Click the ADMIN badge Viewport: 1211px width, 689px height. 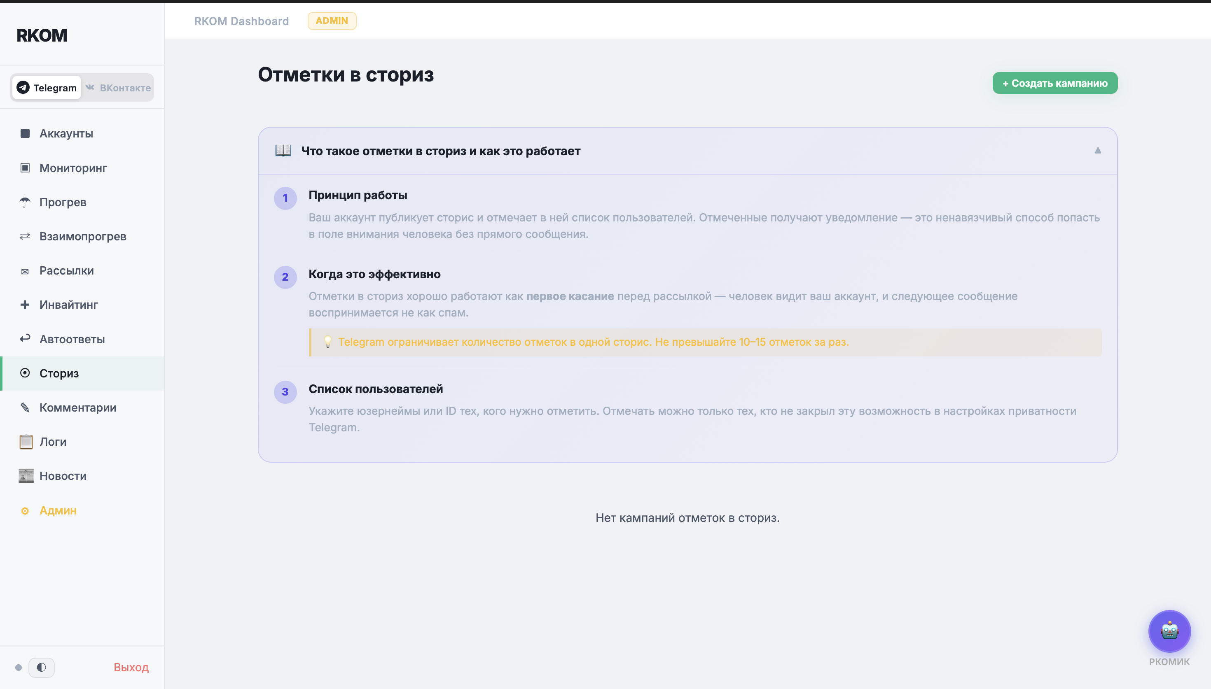coord(332,21)
